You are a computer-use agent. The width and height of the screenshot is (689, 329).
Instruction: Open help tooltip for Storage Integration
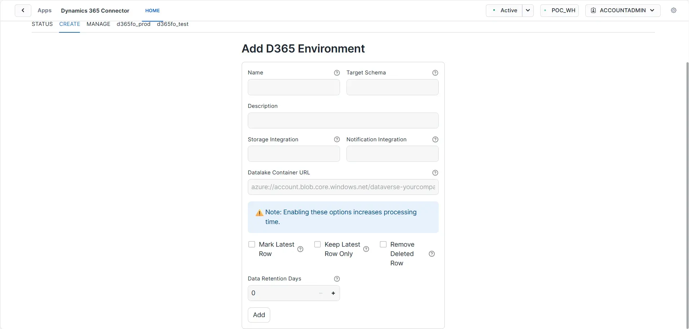point(337,140)
